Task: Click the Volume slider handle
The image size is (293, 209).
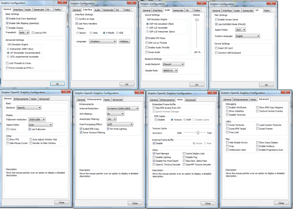Action: [197, 20]
